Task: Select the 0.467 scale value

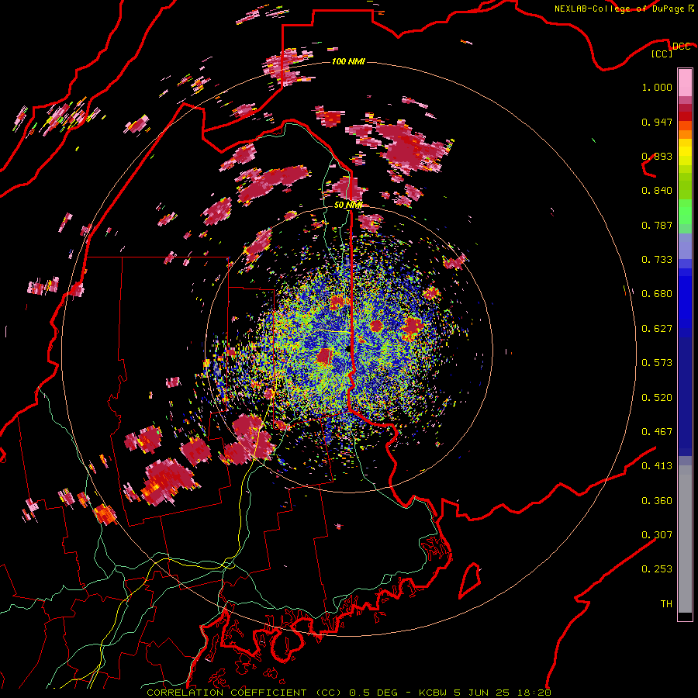Action: (657, 432)
